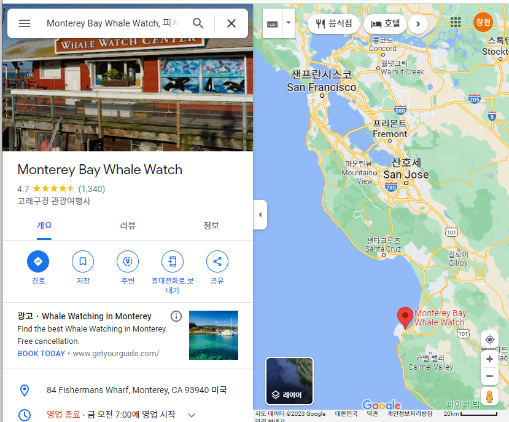Switch to the 리뷰 tab

click(128, 225)
